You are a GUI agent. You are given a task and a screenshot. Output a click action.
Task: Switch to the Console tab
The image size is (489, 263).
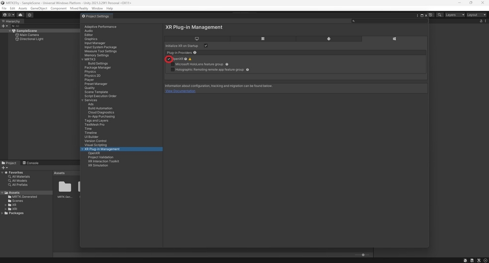tap(30, 163)
